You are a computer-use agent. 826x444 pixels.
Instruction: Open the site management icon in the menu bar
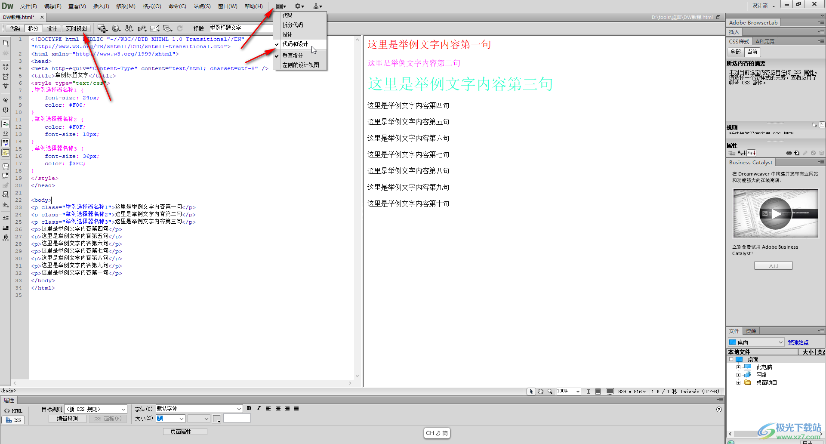coord(317,6)
